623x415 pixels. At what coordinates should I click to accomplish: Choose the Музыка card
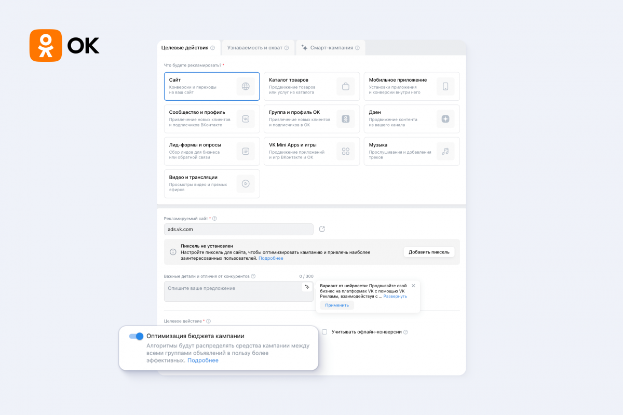(x=412, y=151)
